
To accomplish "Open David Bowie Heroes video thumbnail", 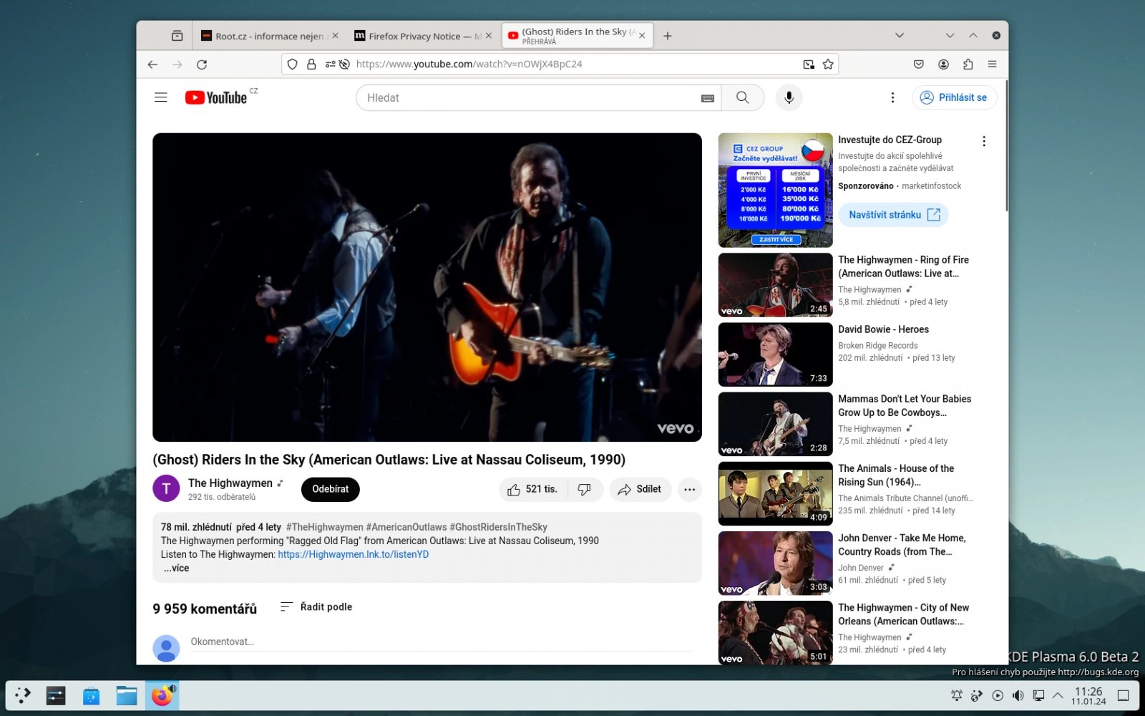I will point(776,354).
